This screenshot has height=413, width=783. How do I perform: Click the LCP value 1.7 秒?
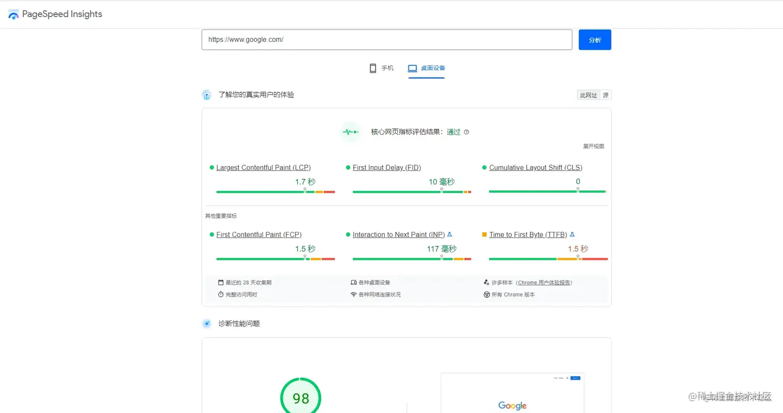coord(305,182)
